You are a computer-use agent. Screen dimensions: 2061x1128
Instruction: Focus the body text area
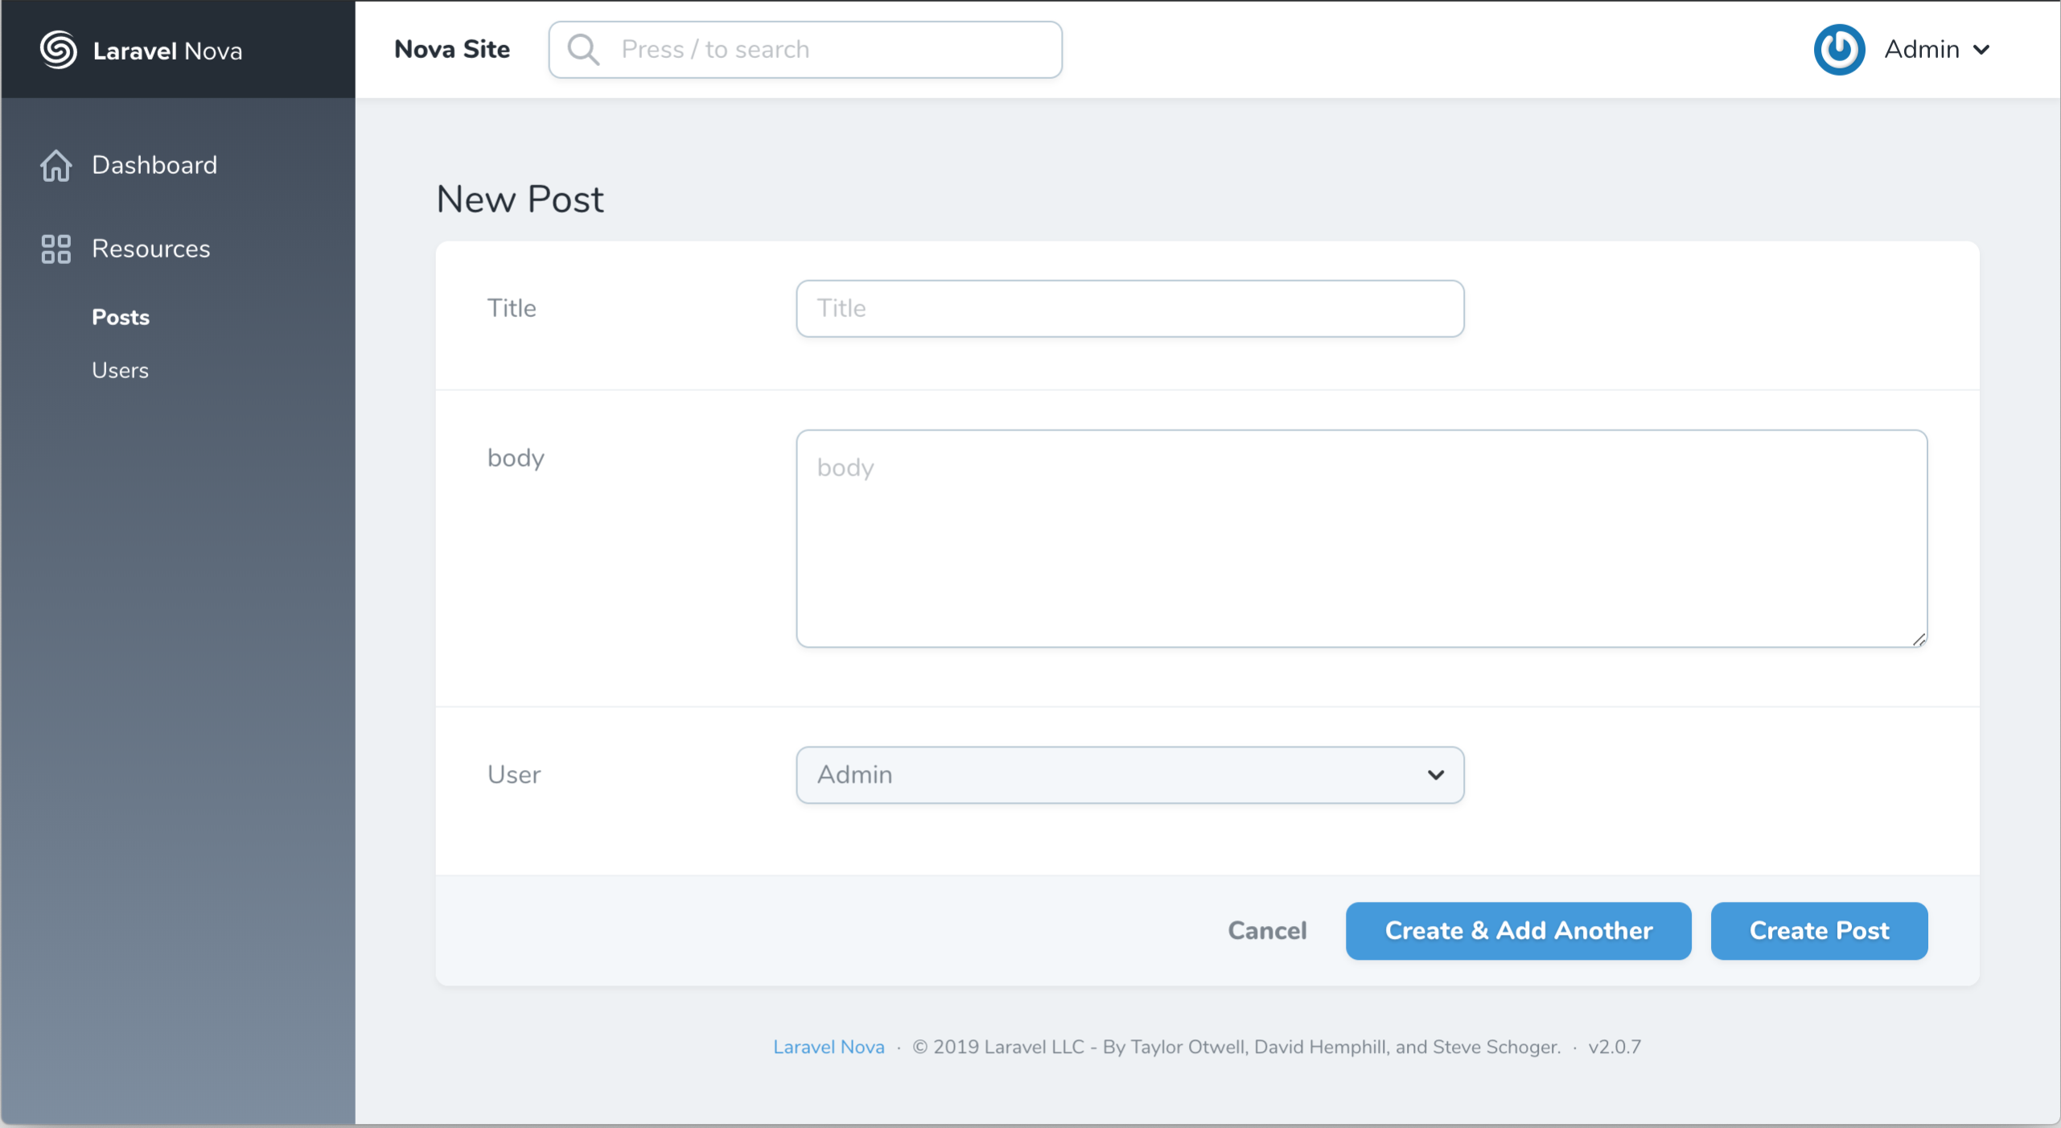point(1361,539)
